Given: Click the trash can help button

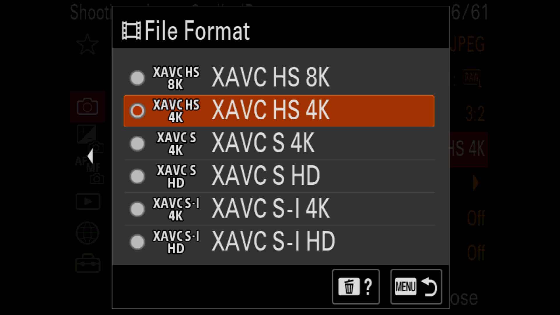Looking at the screenshot, I should 356,286.
